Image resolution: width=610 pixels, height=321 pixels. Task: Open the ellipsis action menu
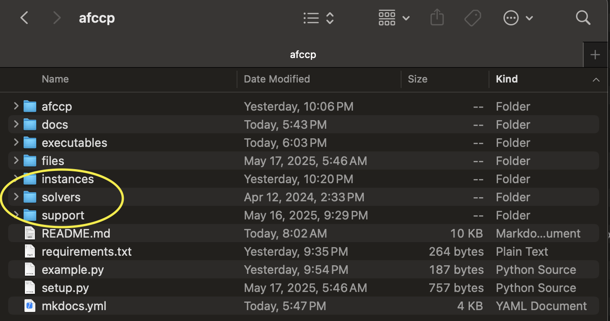point(518,18)
